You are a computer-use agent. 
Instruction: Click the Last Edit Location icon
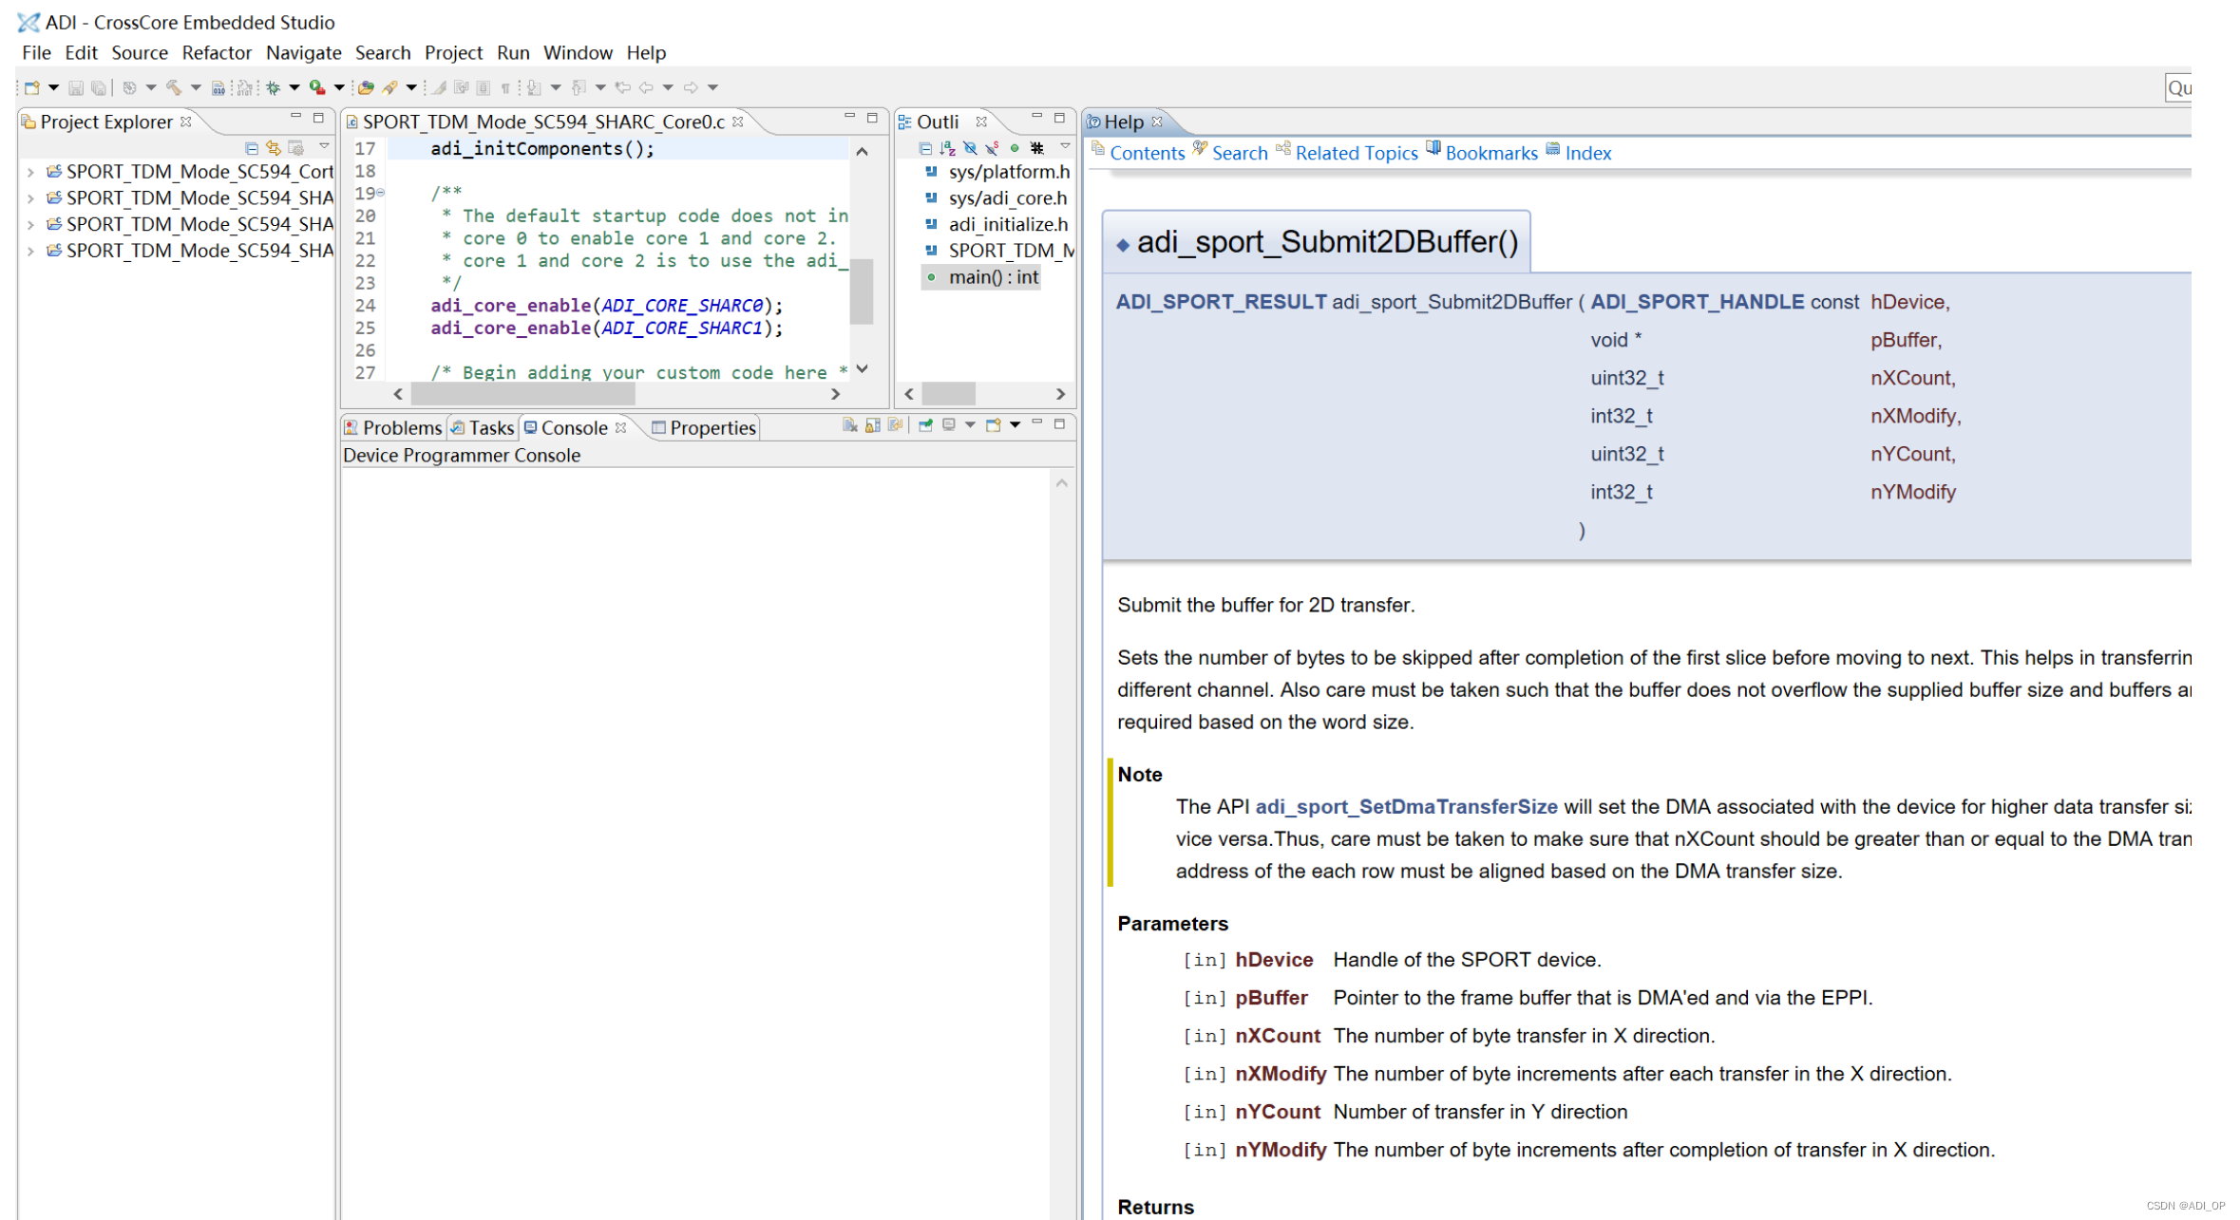tap(623, 88)
